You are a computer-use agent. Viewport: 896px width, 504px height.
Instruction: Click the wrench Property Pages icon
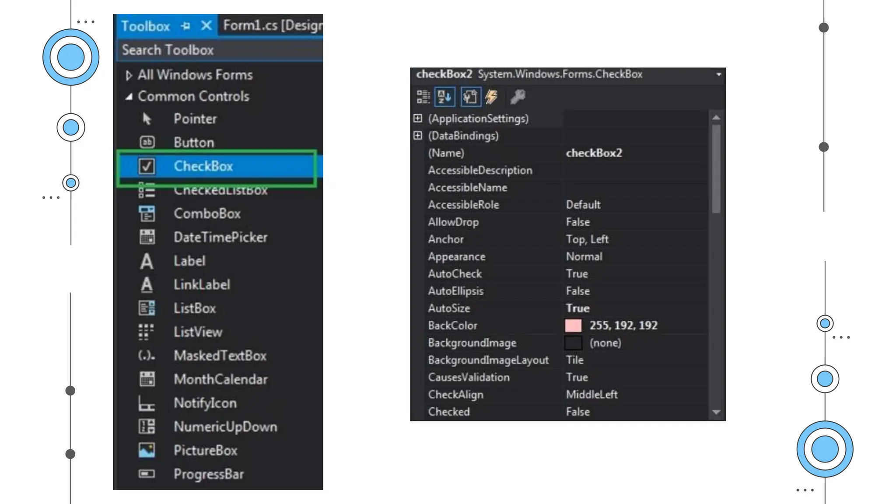(x=518, y=97)
